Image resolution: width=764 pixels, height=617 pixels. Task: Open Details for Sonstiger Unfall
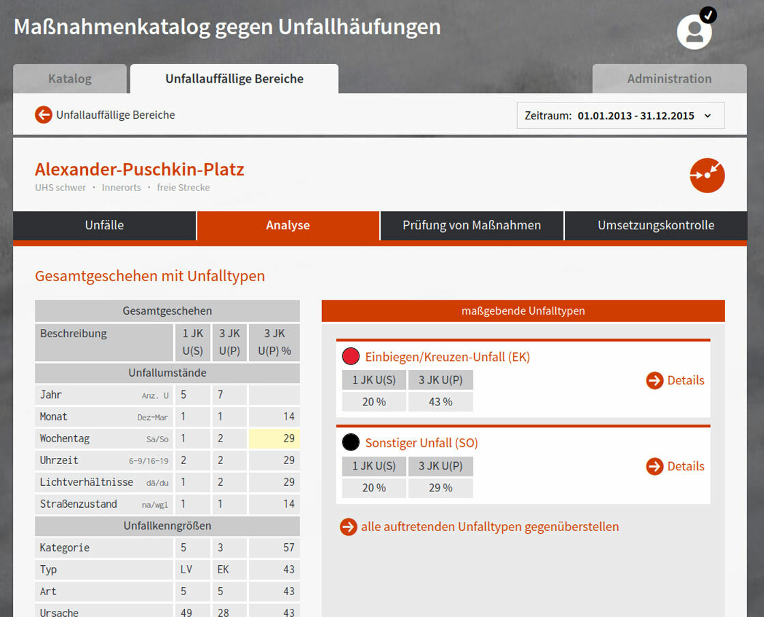tap(686, 467)
